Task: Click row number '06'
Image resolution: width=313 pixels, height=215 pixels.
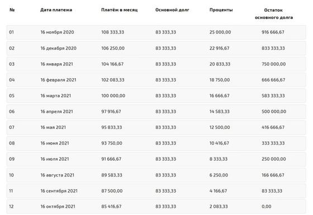Action: click(x=12, y=112)
